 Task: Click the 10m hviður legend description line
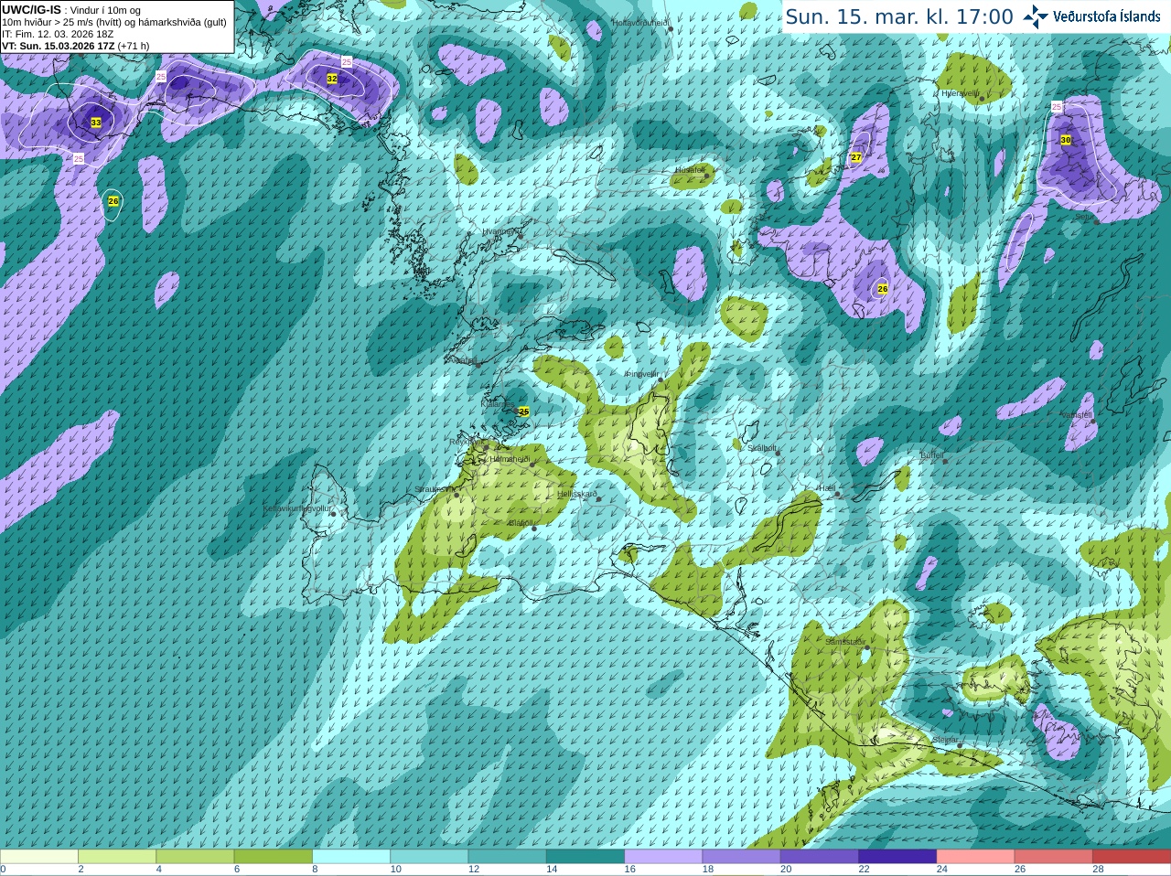(x=114, y=23)
